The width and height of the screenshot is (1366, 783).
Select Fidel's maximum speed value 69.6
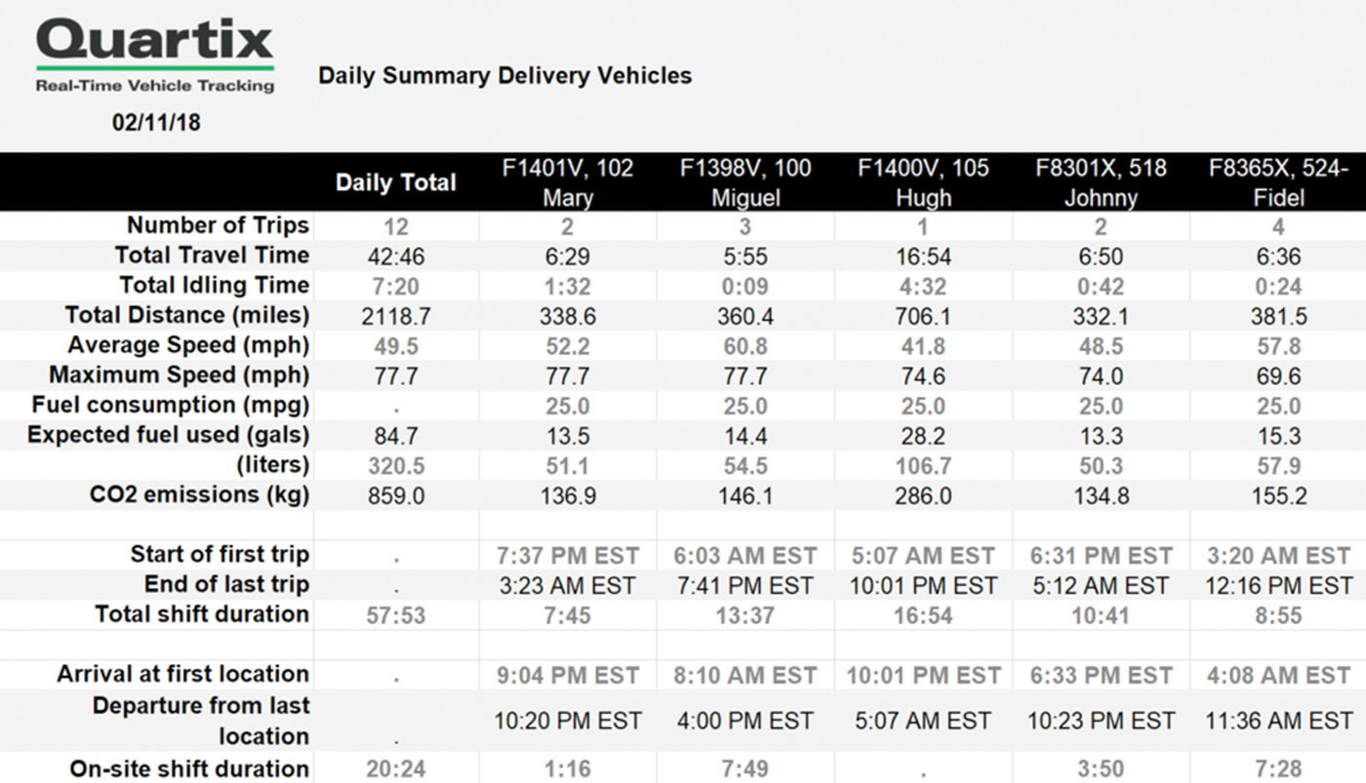[x=1278, y=376]
